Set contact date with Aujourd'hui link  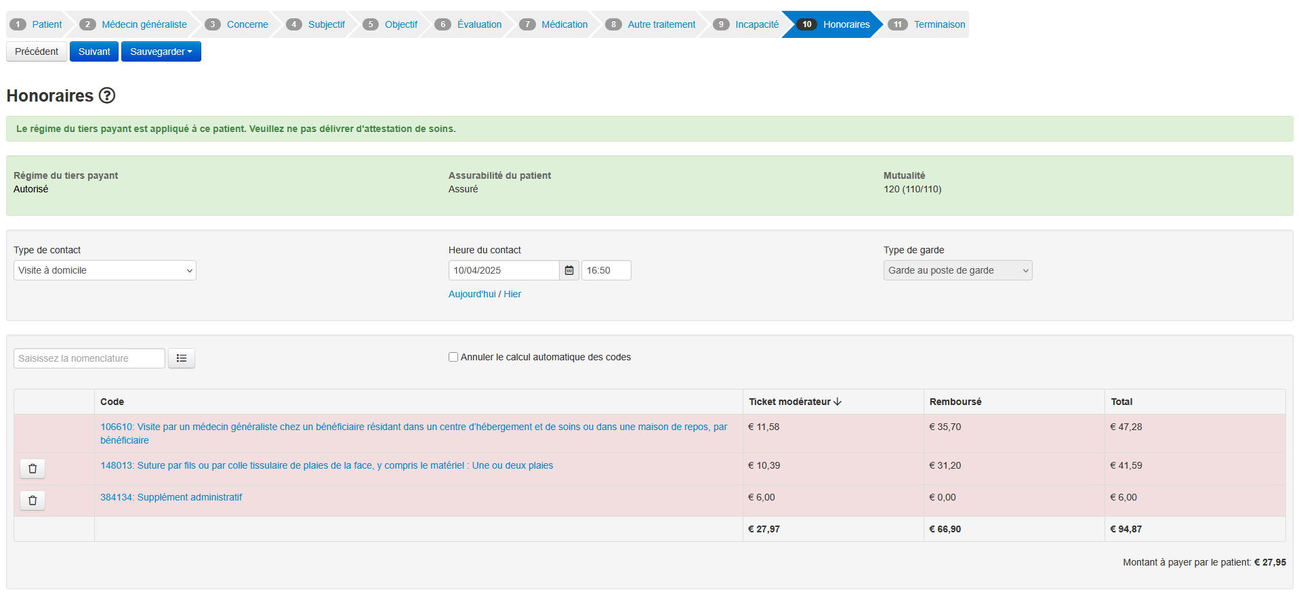coord(472,294)
